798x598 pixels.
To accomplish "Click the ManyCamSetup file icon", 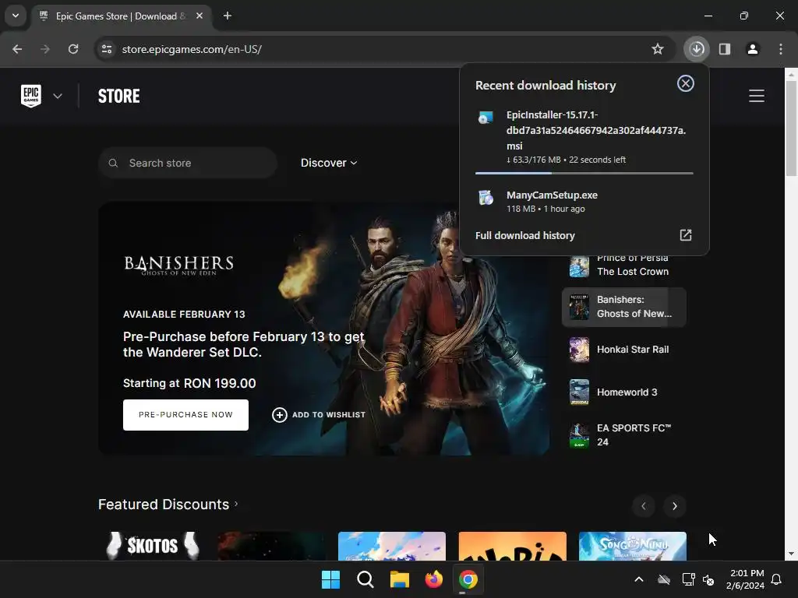I will point(486,197).
